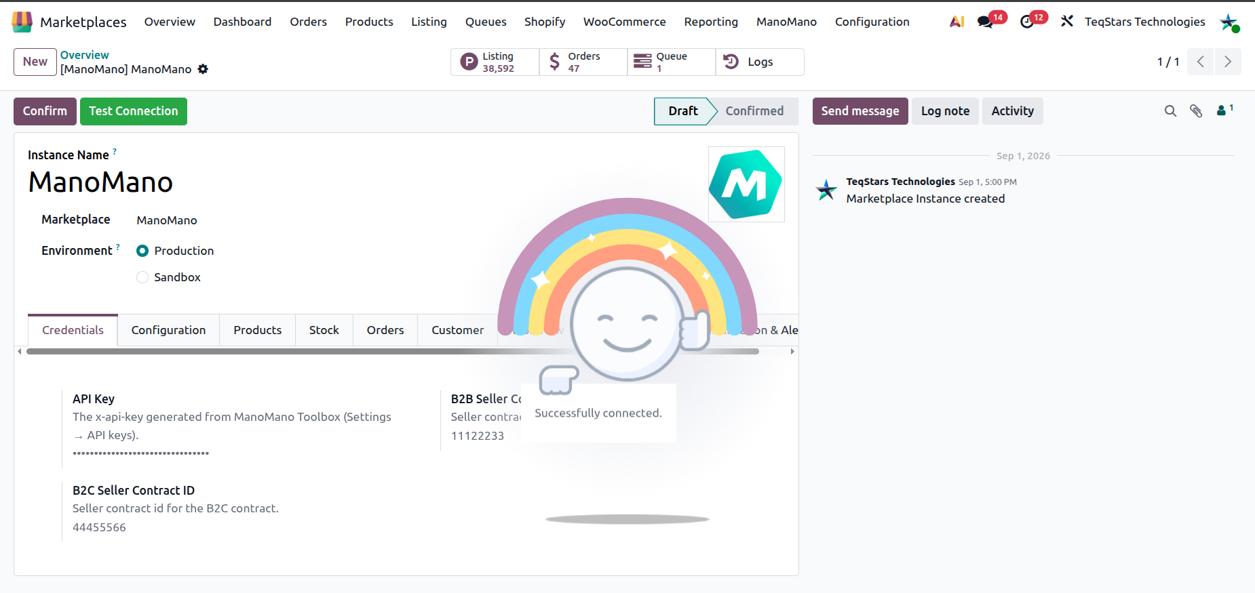
Task: Open the Logs stat button
Action: tap(760, 62)
